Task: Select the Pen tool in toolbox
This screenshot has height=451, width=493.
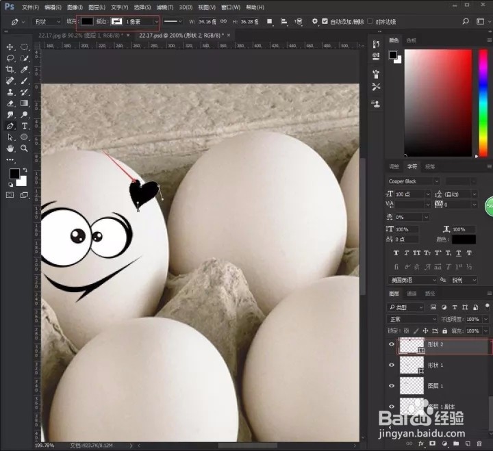Action: point(10,126)
